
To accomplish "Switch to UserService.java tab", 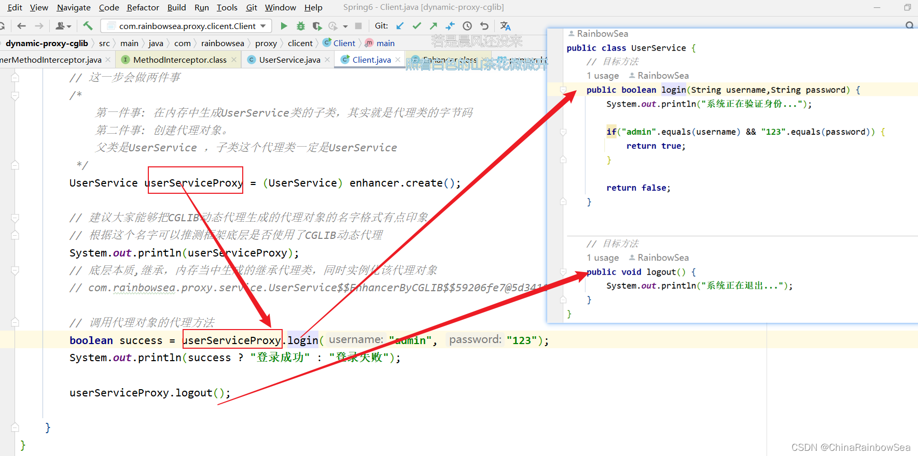I will point(289,60).
